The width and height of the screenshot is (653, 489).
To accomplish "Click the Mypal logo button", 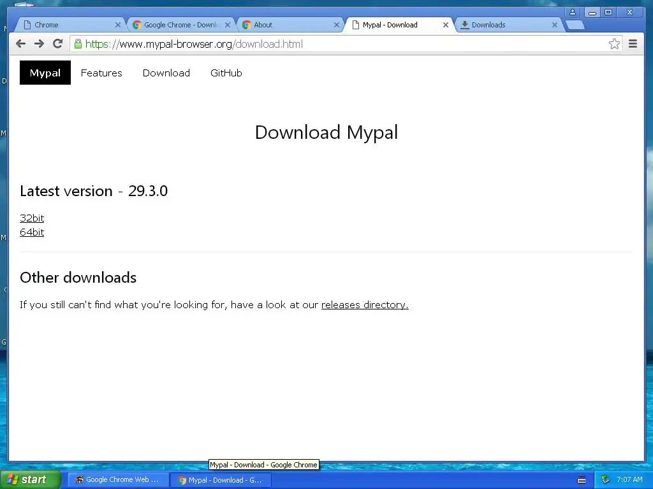I will [x=45, y=73].
